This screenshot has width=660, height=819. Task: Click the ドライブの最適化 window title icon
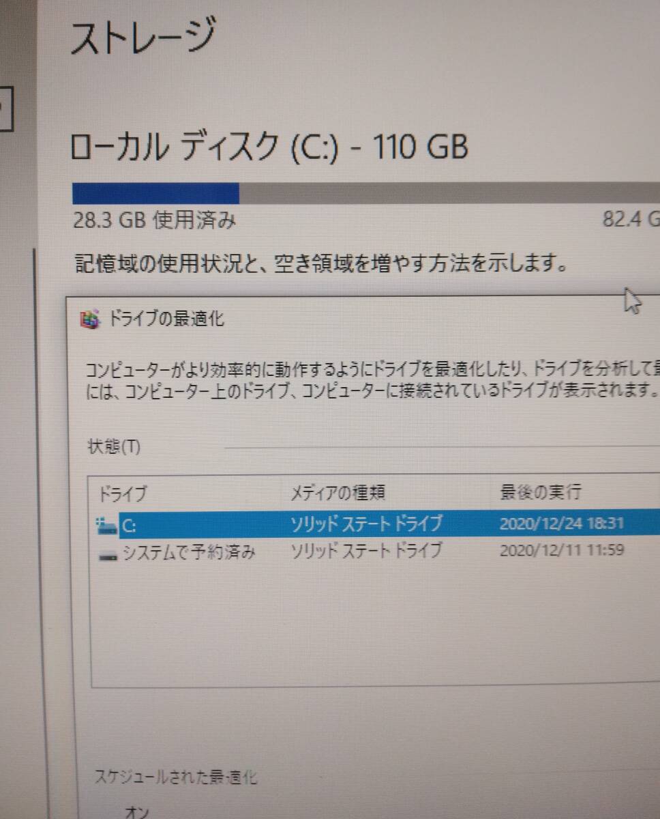89,319
